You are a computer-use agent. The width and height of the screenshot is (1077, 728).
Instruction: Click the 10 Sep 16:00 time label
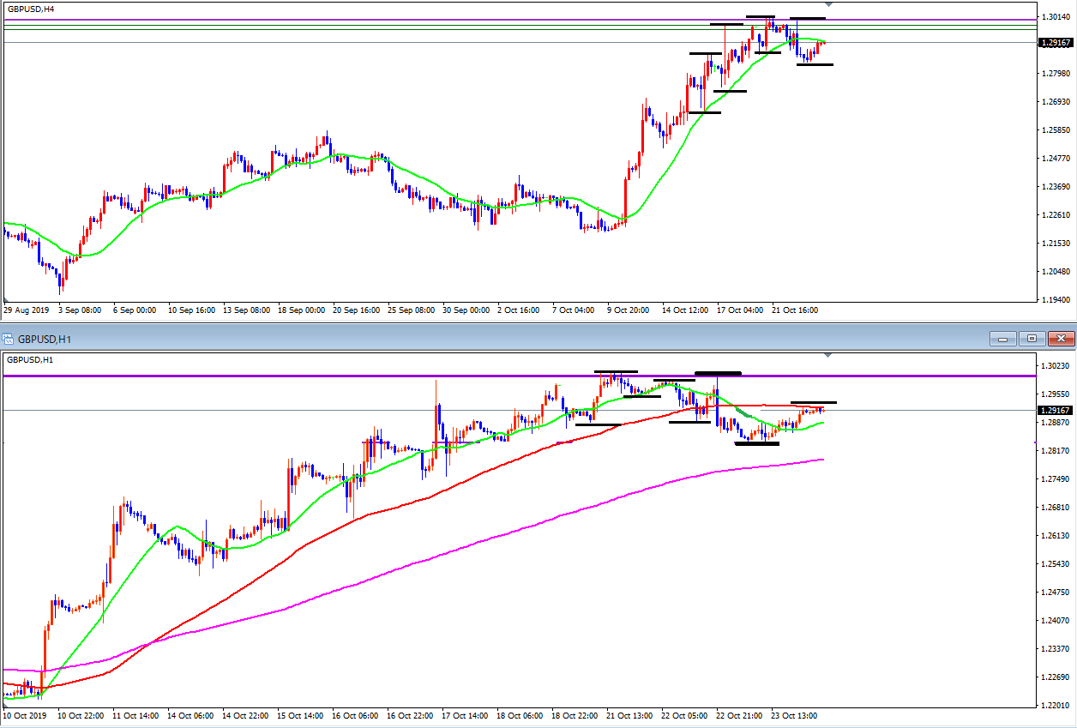pyautogui.click(x=191, y=310)
